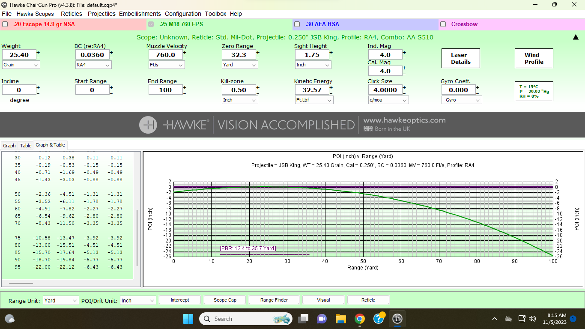
Task: Launch File Explorer from the taskbar
Action: 340,319
